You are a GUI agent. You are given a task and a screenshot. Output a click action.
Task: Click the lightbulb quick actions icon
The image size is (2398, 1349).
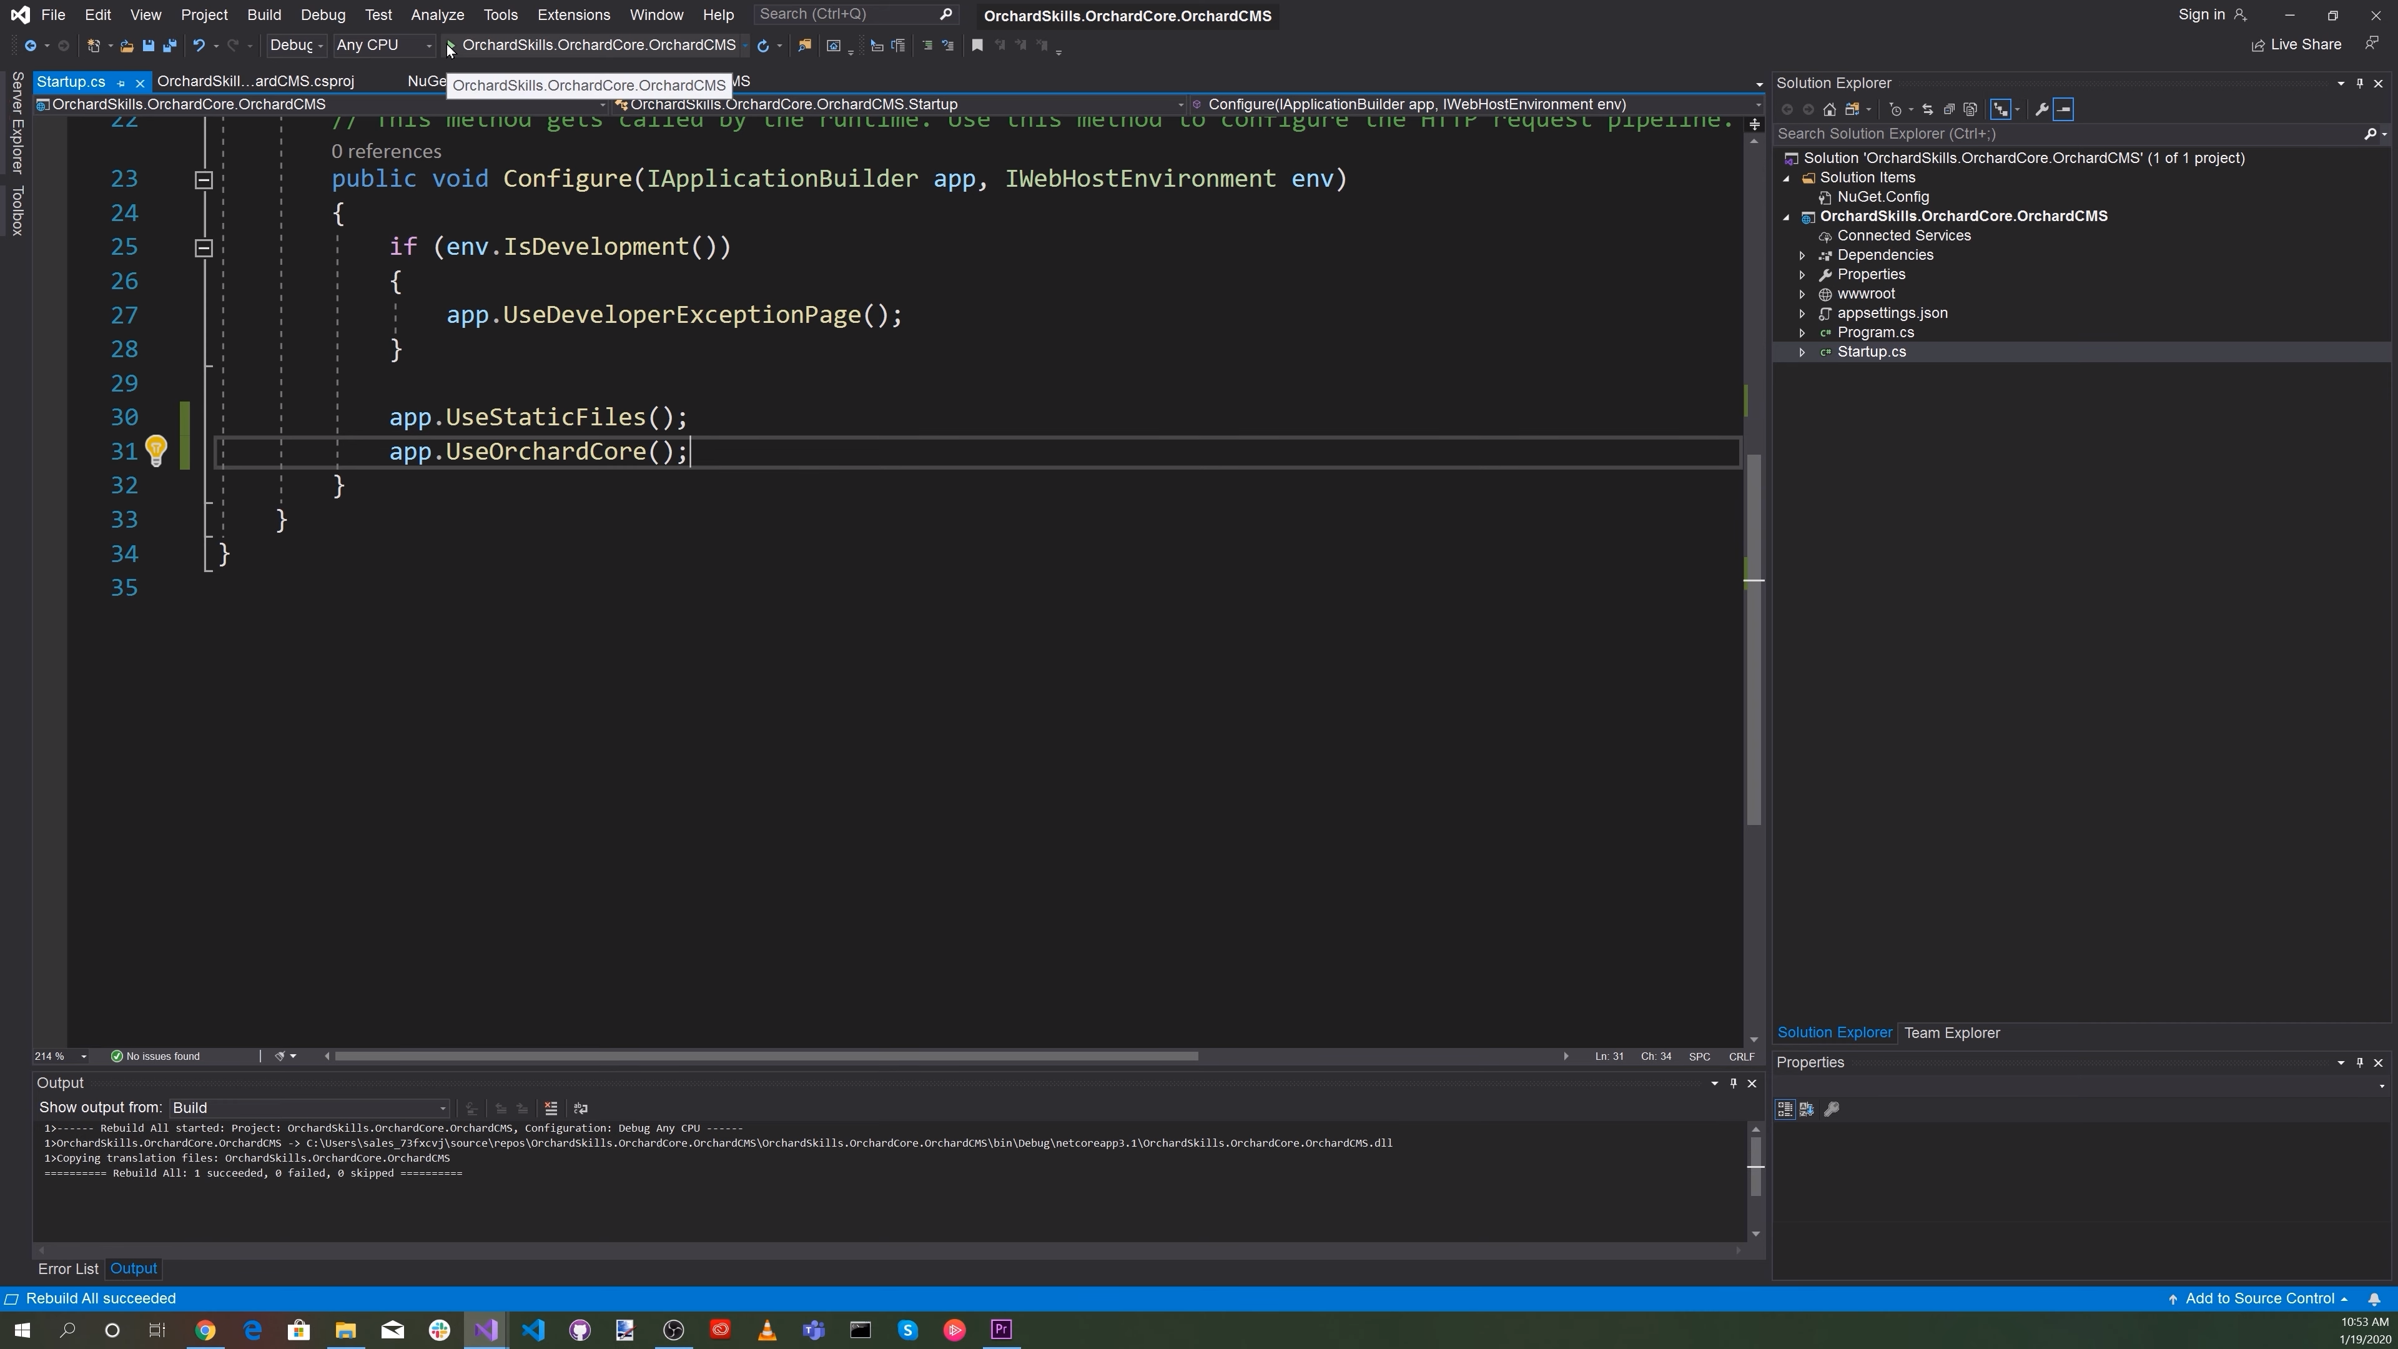[155, 452]
